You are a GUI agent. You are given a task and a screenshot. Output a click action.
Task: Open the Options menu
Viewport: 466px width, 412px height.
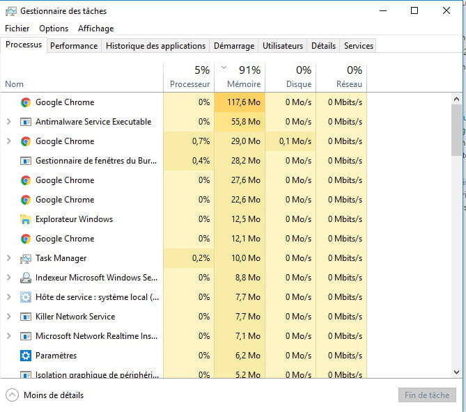[54, 29]
